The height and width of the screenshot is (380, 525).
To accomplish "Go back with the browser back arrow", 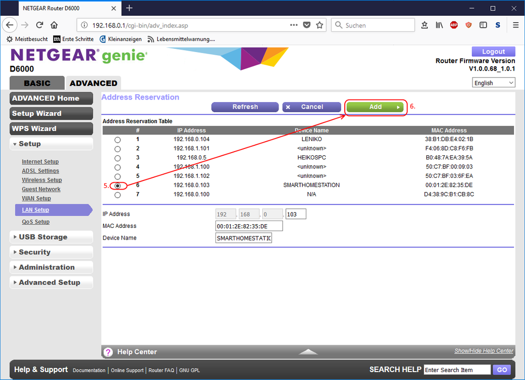I will (x=9, y=25).
